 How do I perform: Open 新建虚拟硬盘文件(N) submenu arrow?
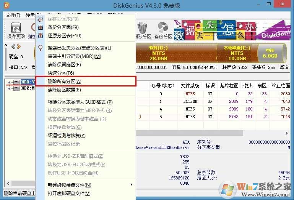pos(131,185)
